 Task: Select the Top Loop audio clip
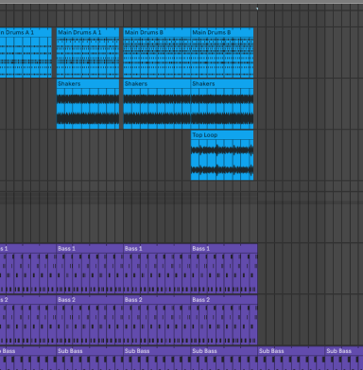(222, 155)
